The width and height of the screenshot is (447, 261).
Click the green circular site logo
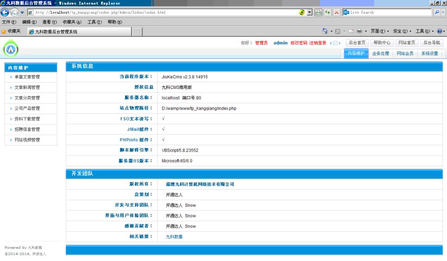(11, 49)
